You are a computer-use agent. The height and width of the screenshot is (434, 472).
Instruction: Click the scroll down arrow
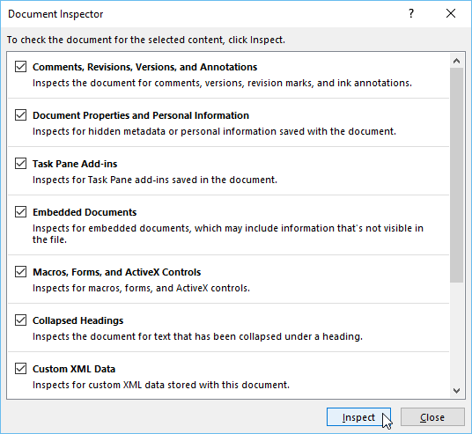pyautogui.click(x=456, y=391)
